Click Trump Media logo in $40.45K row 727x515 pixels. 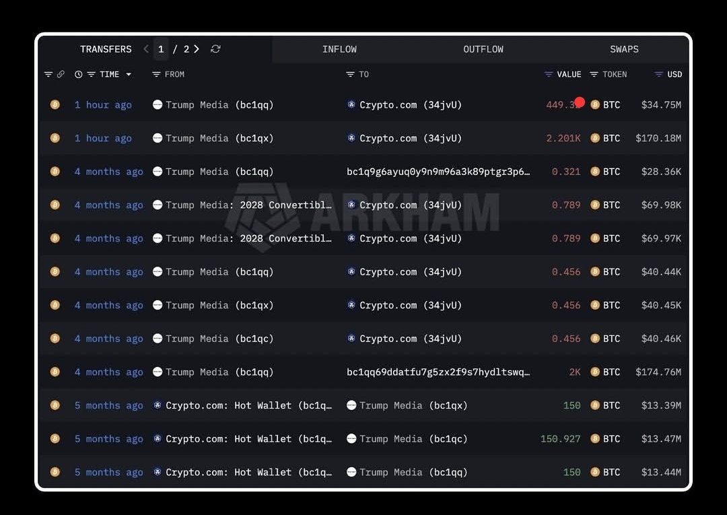(158, 305)
